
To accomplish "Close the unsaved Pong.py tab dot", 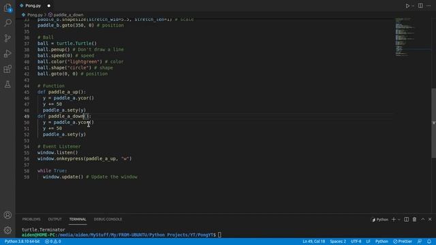I will pyautogui.click(x=48, y=5).
